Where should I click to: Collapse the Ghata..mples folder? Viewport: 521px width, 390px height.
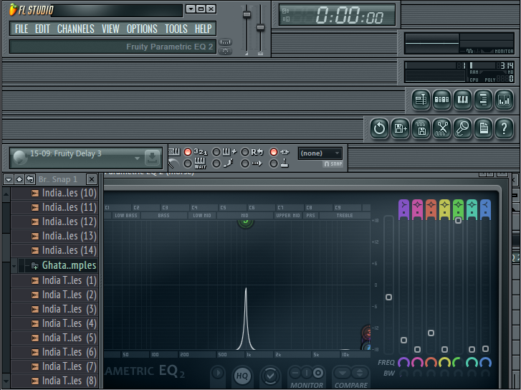[14, 266]
